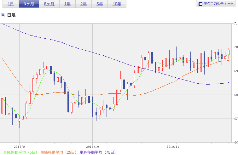The width and height of the screenshot is (238, 155).
Task: Click the 単純移動平均（5日） legend label
Action: click(20, 152)
